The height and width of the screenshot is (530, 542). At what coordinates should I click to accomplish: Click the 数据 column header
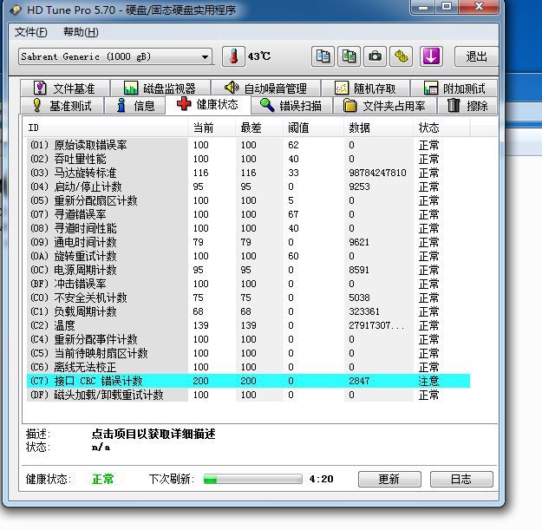coord(378,128)
